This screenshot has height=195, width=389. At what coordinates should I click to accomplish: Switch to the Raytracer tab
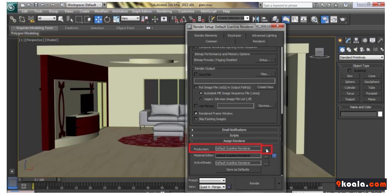tap(234, 35)
